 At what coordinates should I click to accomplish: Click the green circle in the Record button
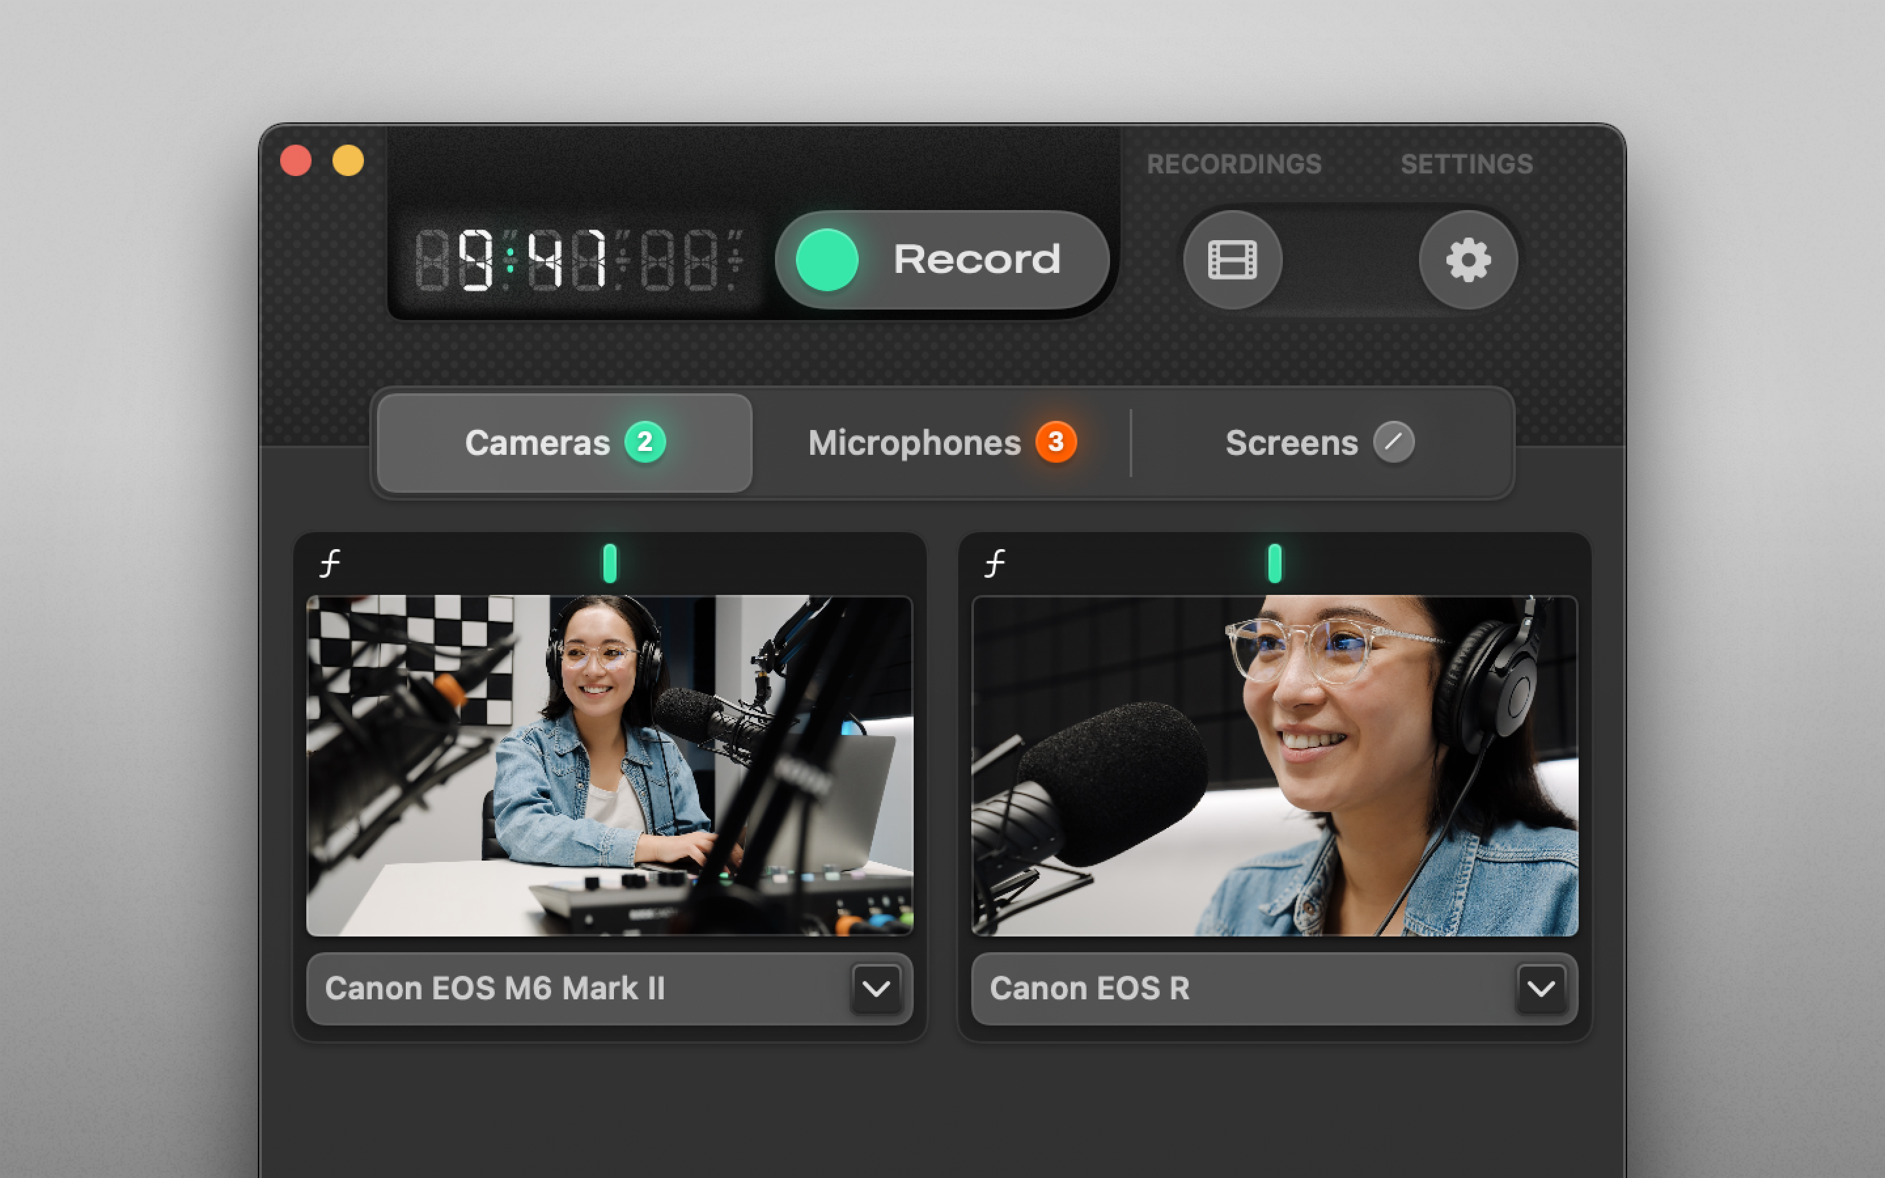827,260
